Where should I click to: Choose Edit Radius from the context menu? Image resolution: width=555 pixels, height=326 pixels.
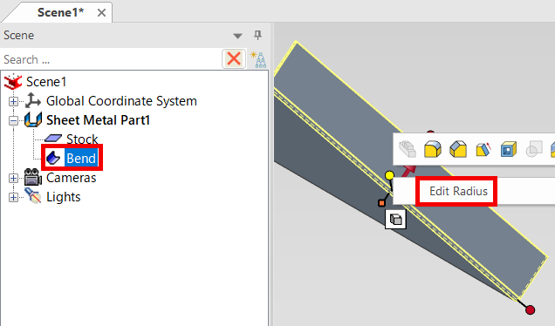[458, 191]
